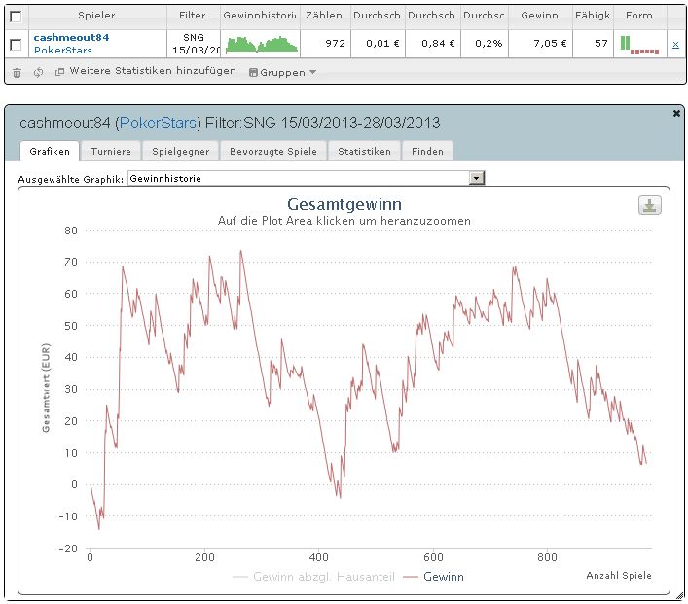Click the 0,2% cell
The height and width of the screenshot is (604, 688).
tap(485, 44)
